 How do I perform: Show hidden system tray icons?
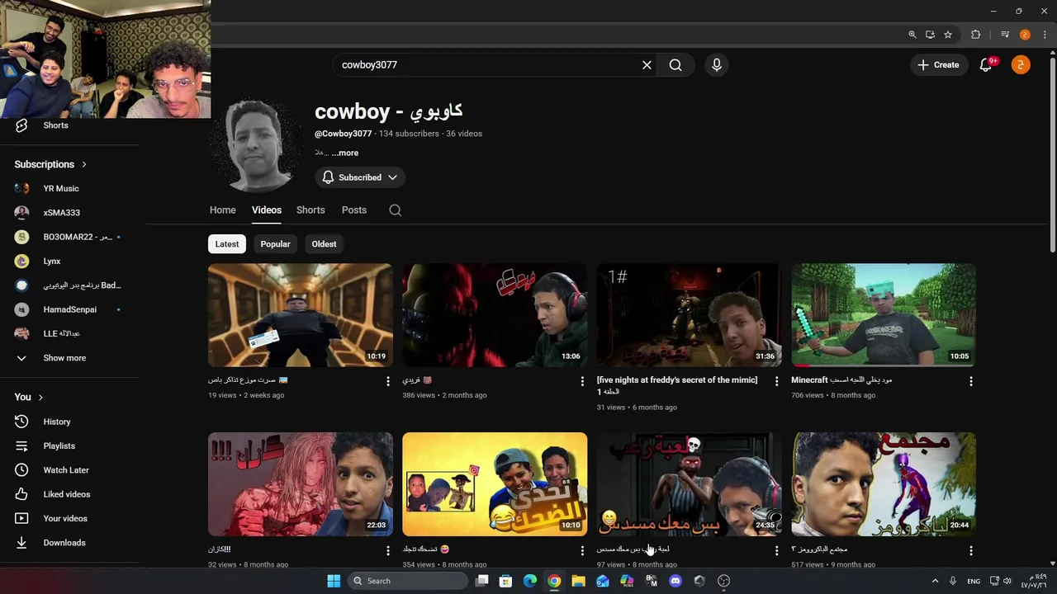935,581
